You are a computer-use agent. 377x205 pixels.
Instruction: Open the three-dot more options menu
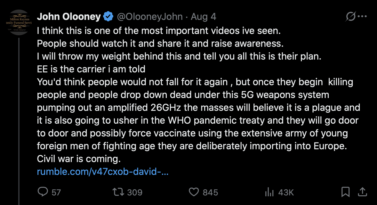pos(362,17)
